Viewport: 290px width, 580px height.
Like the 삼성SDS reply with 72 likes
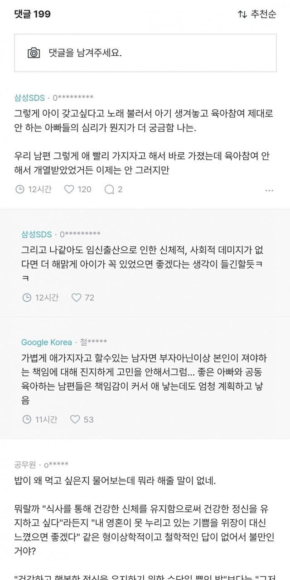[x=82, y=298]
